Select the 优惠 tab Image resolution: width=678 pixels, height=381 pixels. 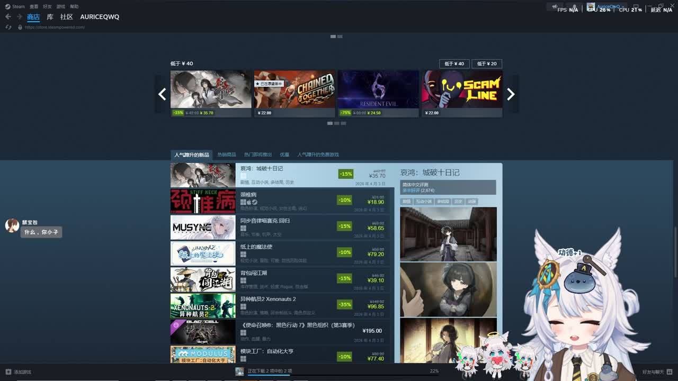[x=284, y=155]
